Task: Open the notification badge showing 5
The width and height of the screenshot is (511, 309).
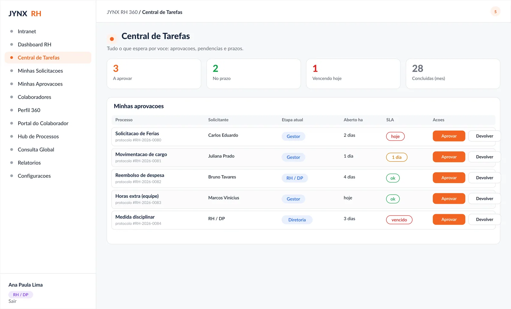Action: pos(495,12)
